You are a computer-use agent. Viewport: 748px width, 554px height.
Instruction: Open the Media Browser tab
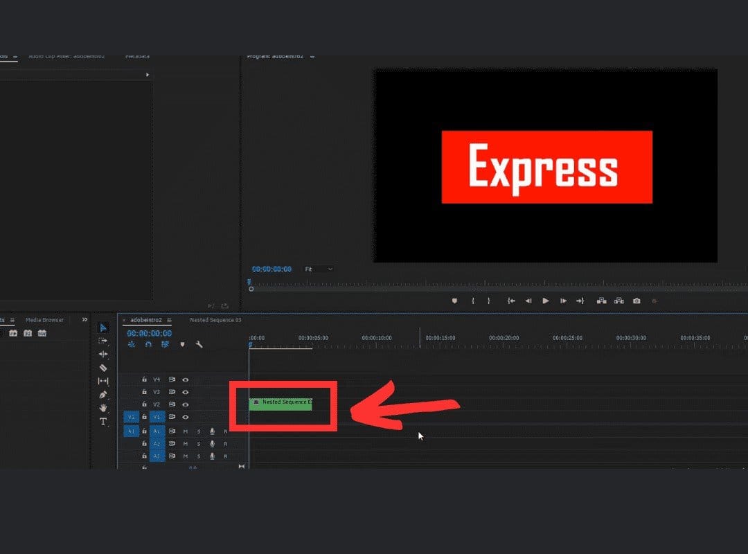pyautogui.click(x=45, y=319)
